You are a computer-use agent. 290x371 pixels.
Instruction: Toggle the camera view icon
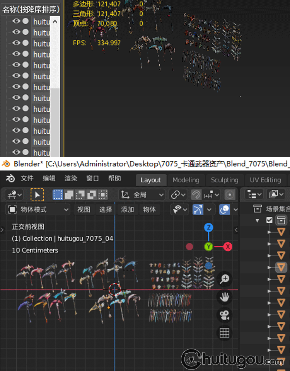225,315
